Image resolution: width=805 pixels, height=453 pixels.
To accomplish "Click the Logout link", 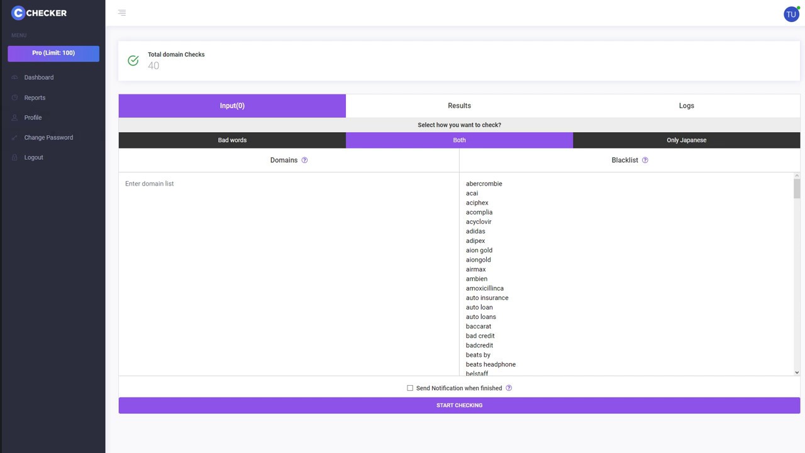I will (x=34, y=157).
